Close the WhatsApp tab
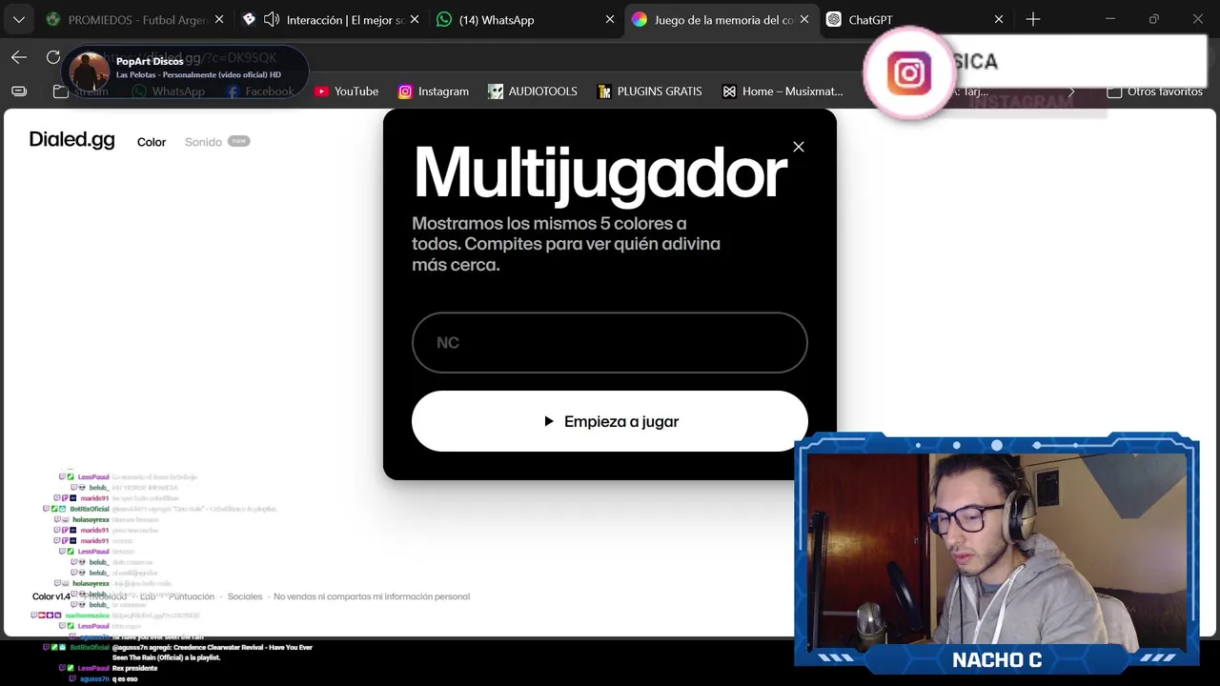Screen dimensions: 1220x686 (x=610, y=19)
